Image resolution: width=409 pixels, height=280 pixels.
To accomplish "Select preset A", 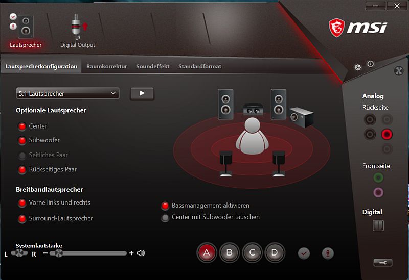I will pyautogui.click(x=207, y=252).
